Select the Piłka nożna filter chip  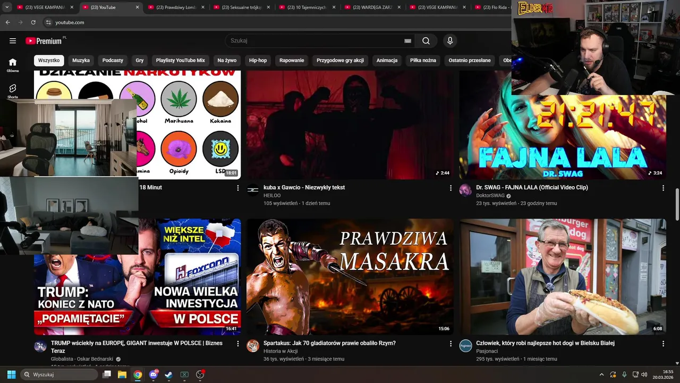(423, 61)
